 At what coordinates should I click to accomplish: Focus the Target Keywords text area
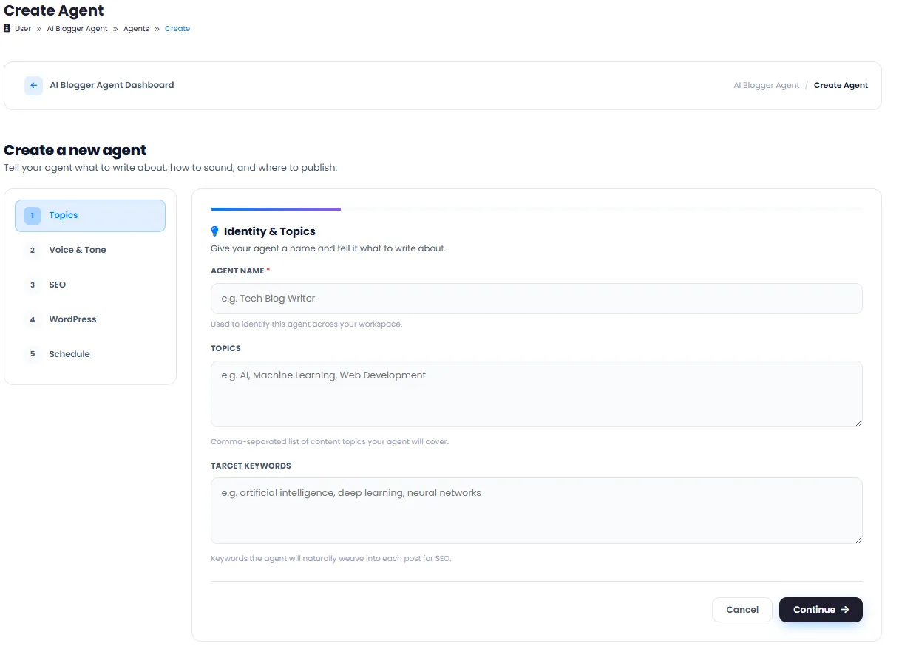coord(537,511)
